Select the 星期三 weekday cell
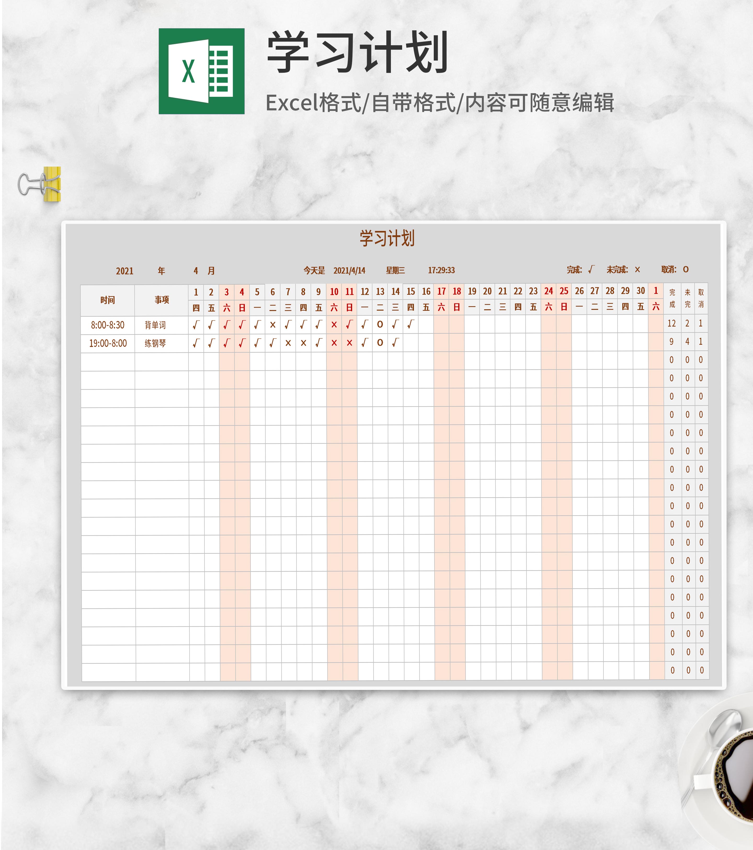This screenshot has width=753, height=850. tap(395, 270)
